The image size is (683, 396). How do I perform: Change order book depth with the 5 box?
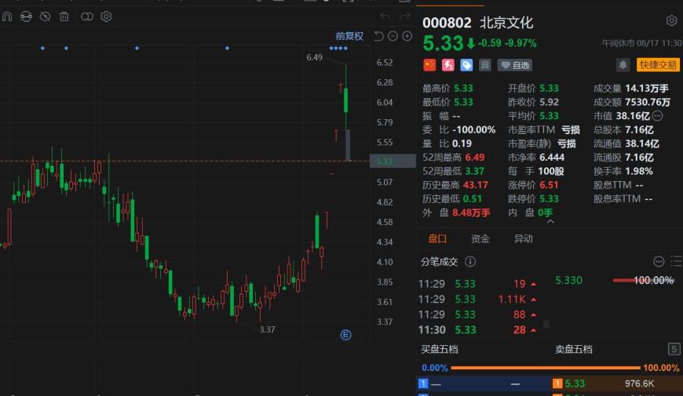coord(674,349)
